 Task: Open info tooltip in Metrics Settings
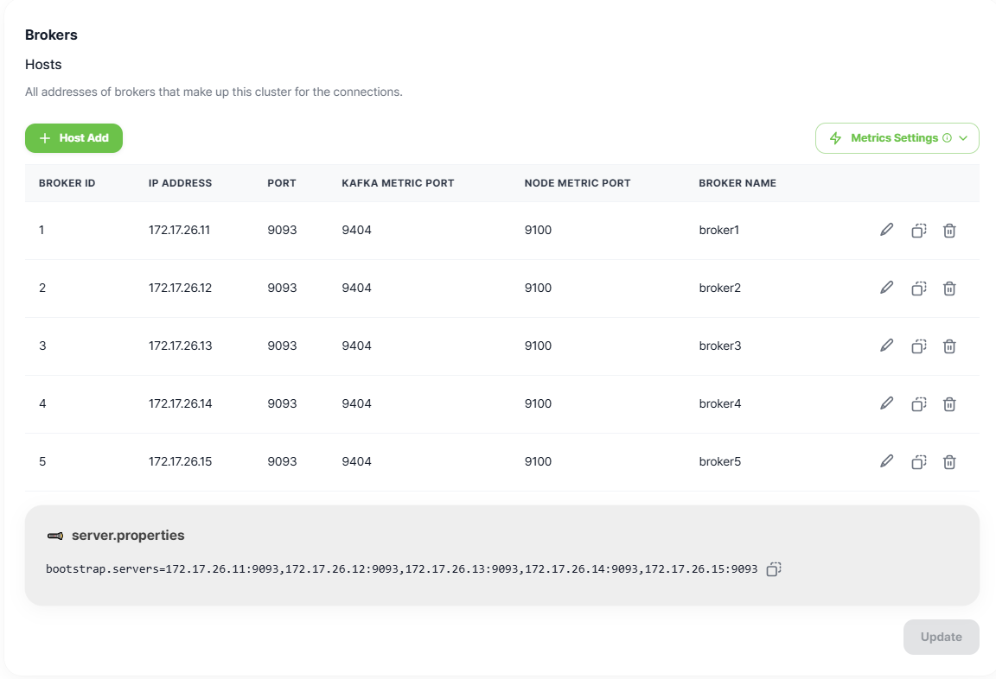(947, 137)
